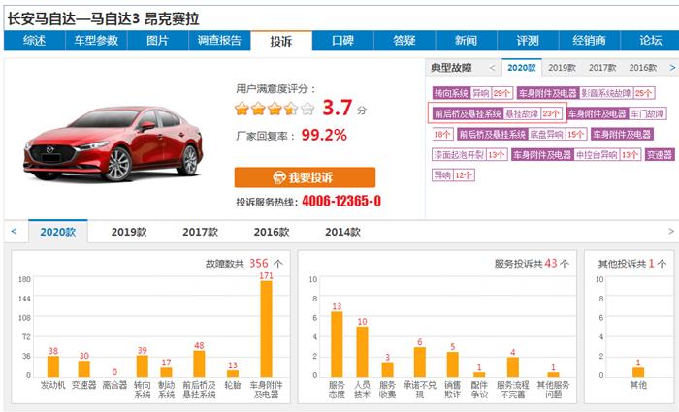Image resolution: width=679 pixels, height=412 pixels.
Task: Select the 2016款 year tab above charts
Action: pyautogui.click(x=272, y=232)
